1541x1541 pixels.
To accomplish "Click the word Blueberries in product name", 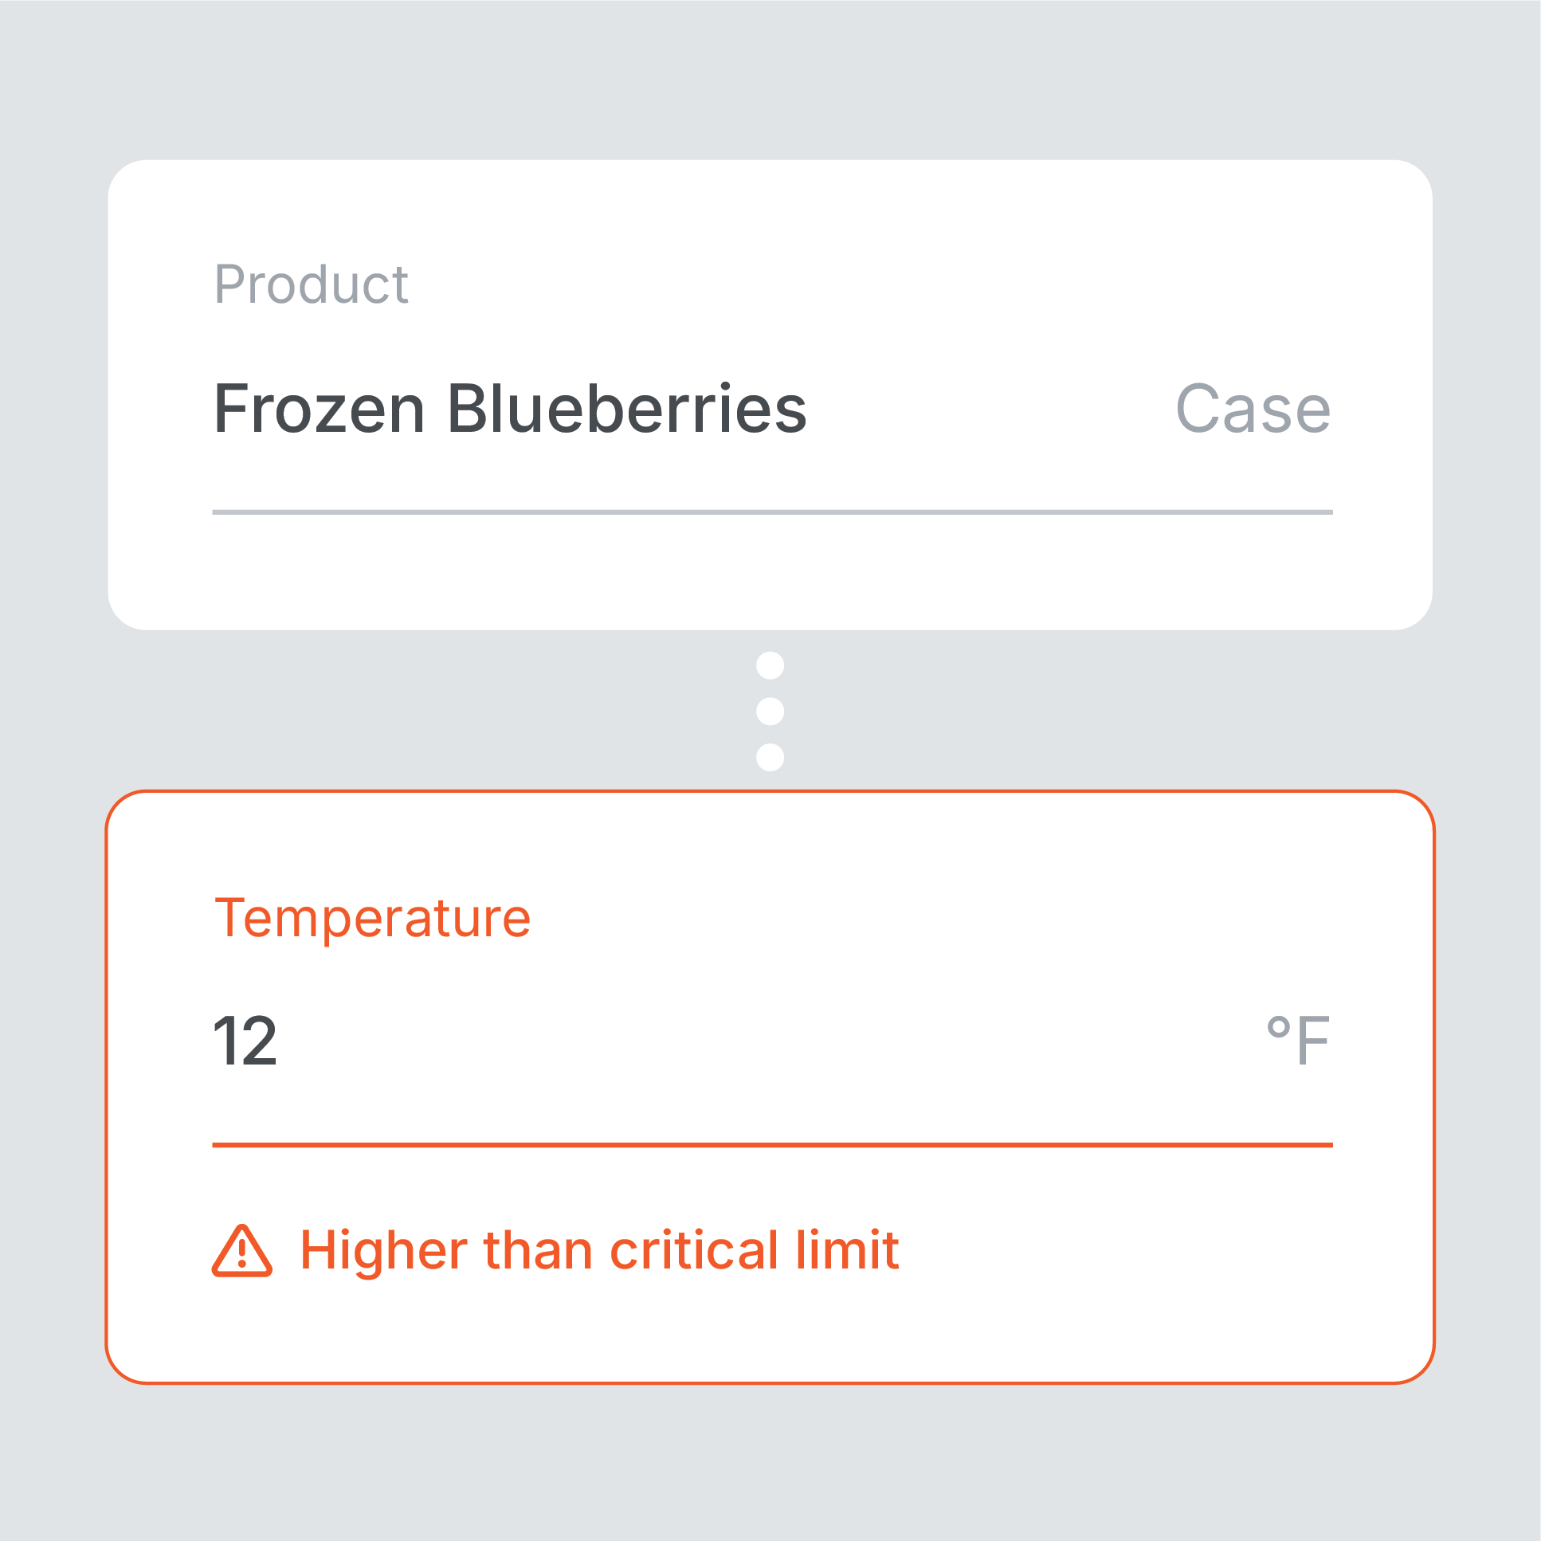I will point(627,410).
